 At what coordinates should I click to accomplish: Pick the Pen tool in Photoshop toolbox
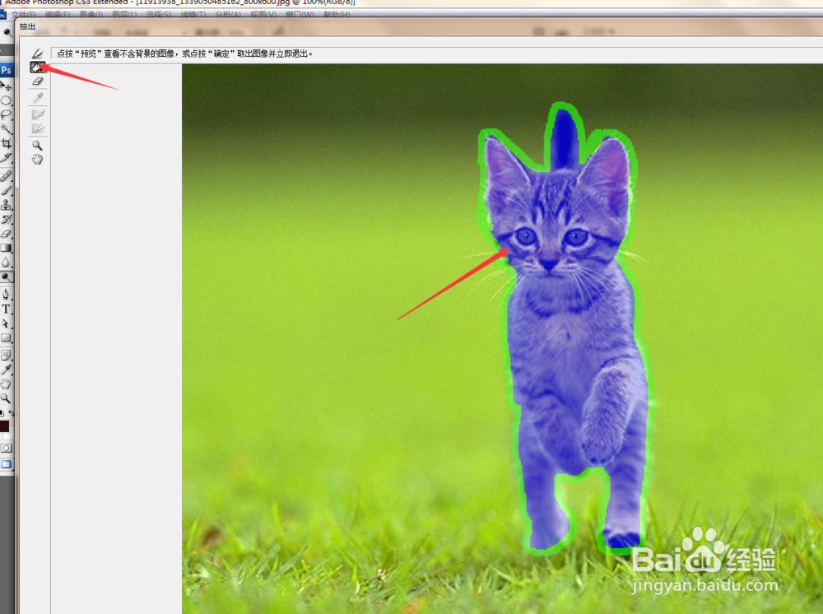pos(7,295)
